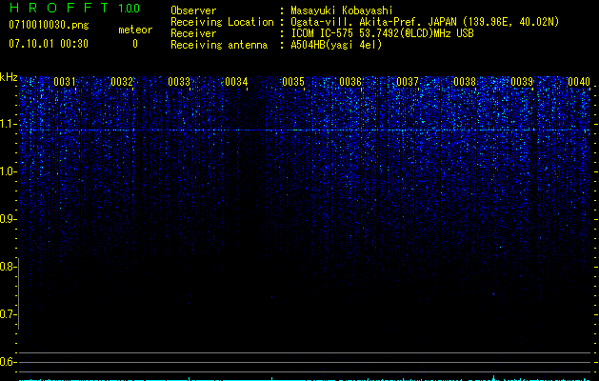Select the Receiver label
599x381 pixels.
(193, 33)
